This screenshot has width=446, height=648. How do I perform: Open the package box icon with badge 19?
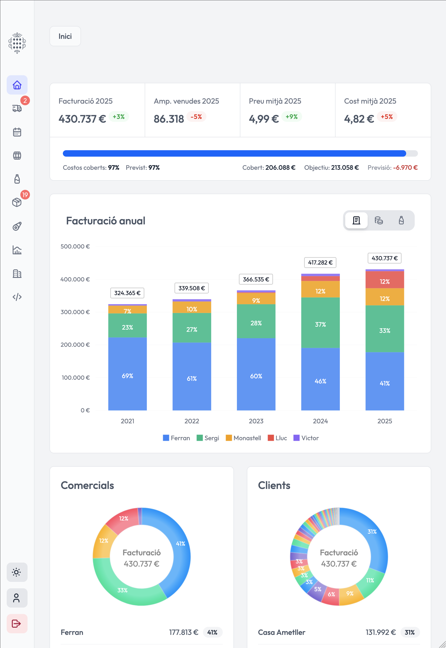click(17, 202)
